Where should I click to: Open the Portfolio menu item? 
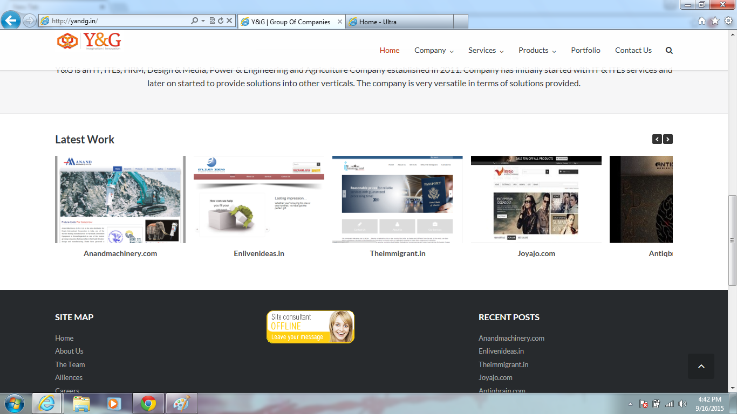click(585, 50)
